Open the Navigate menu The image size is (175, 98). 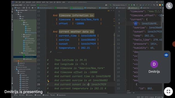28,2
